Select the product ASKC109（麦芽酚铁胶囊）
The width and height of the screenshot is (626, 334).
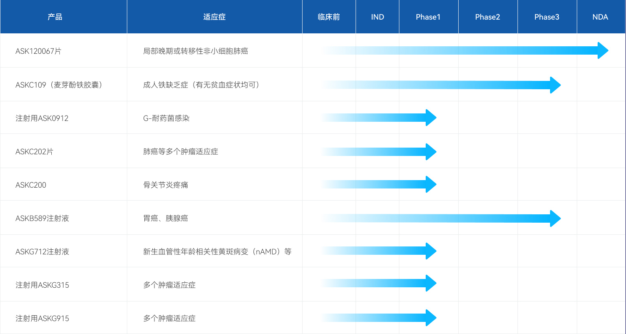pos(59,85)
